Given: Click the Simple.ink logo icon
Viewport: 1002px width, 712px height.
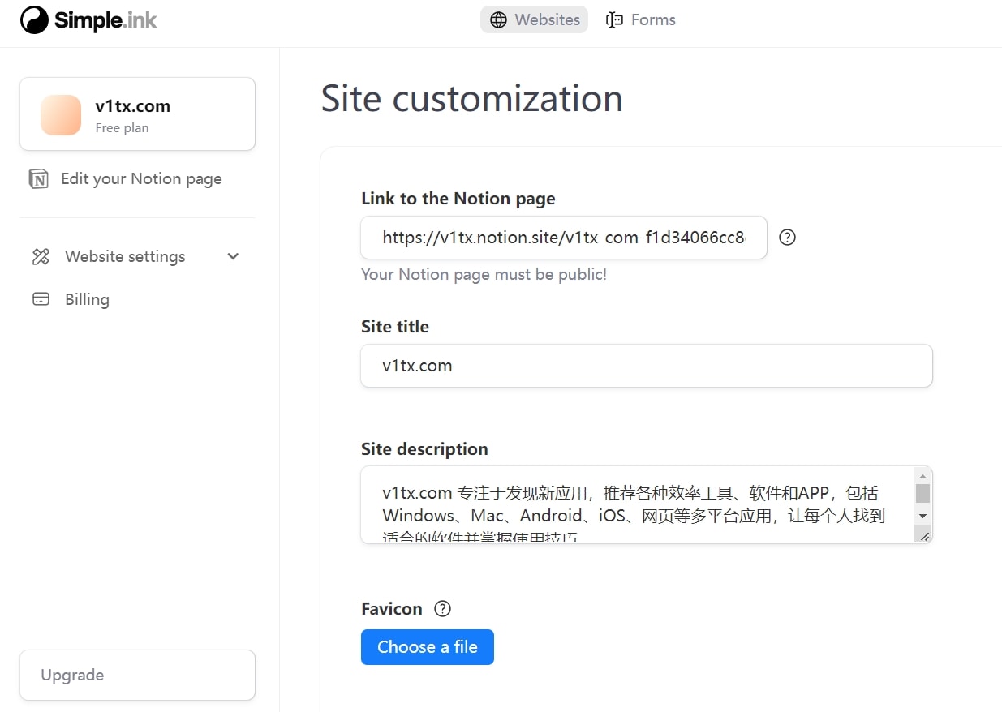Looking at the screenshot, I should 32,19.
